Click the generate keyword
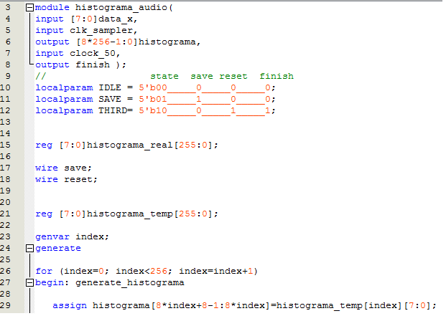 58,249
